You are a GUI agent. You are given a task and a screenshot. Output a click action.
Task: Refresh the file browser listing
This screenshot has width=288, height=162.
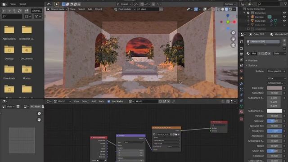(19, 11)
